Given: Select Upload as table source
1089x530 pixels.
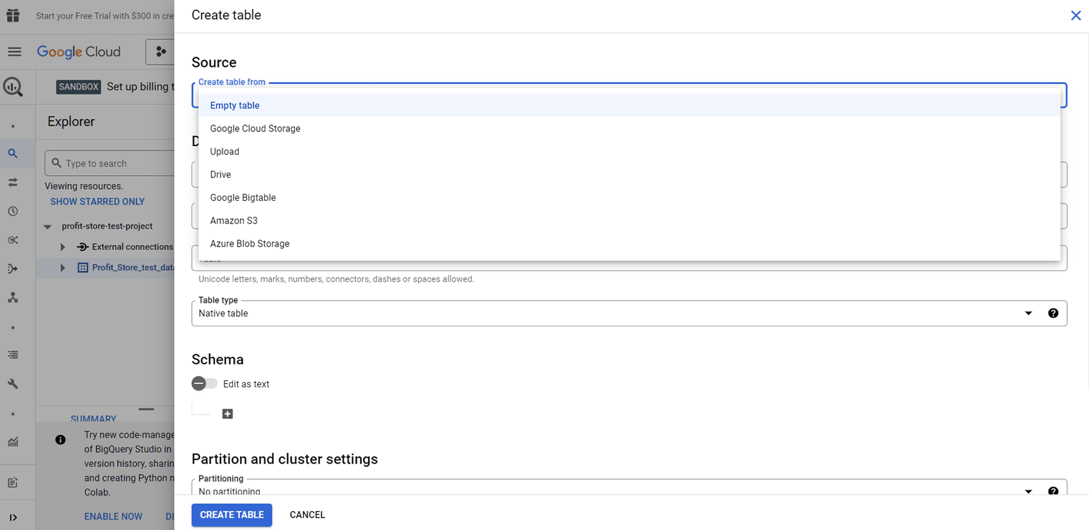Looking at the screenshot, I should 629,152.
